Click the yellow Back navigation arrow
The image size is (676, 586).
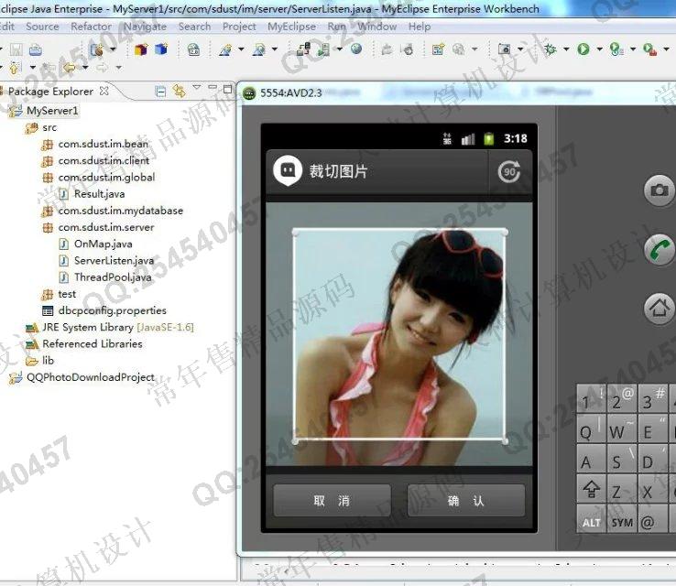click(x=69, y=68)
